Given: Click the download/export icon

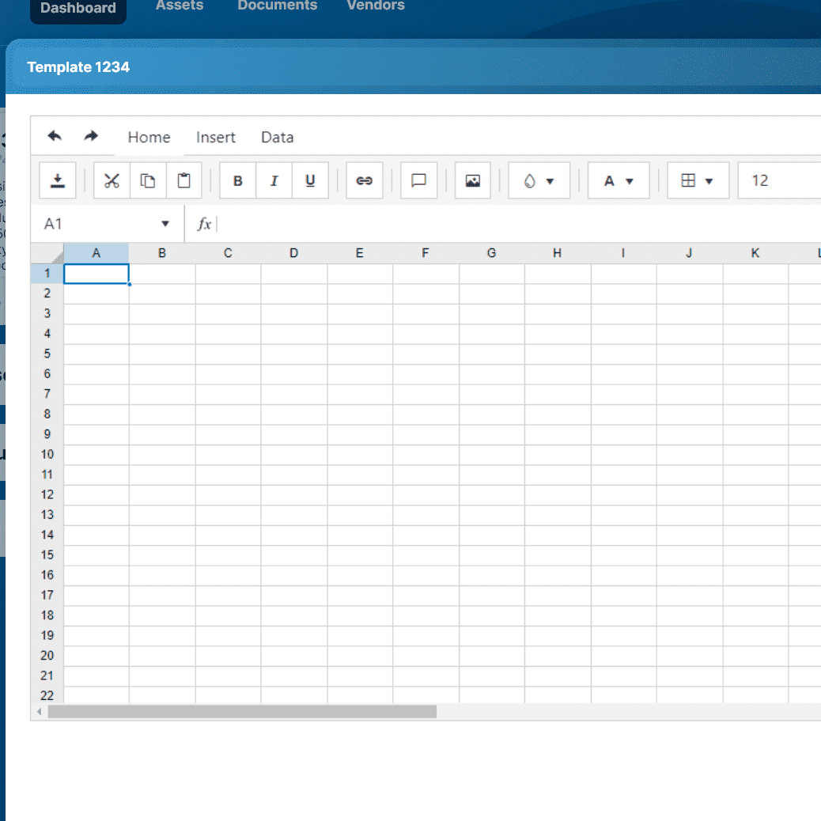Looking at the screenshot, I should pyautogui.click(x=58, y=180).
